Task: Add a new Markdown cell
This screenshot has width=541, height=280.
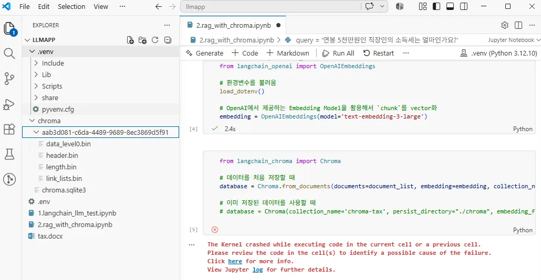Action: pos(288,53)
